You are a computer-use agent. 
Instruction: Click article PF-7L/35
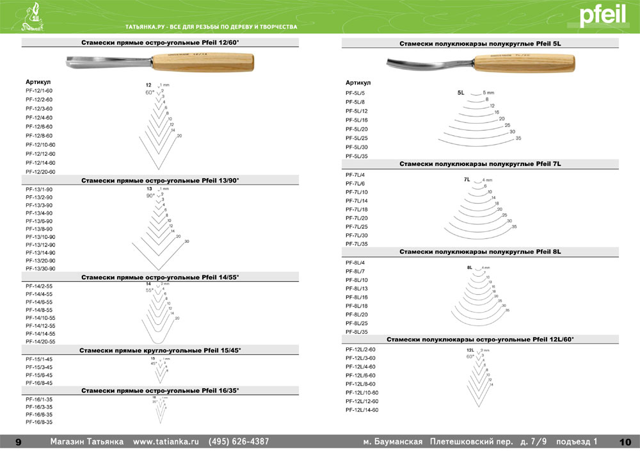356,244
